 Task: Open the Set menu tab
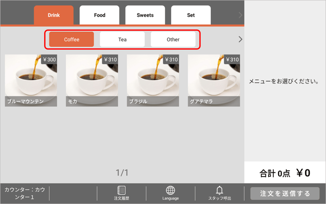click(190, 15)
